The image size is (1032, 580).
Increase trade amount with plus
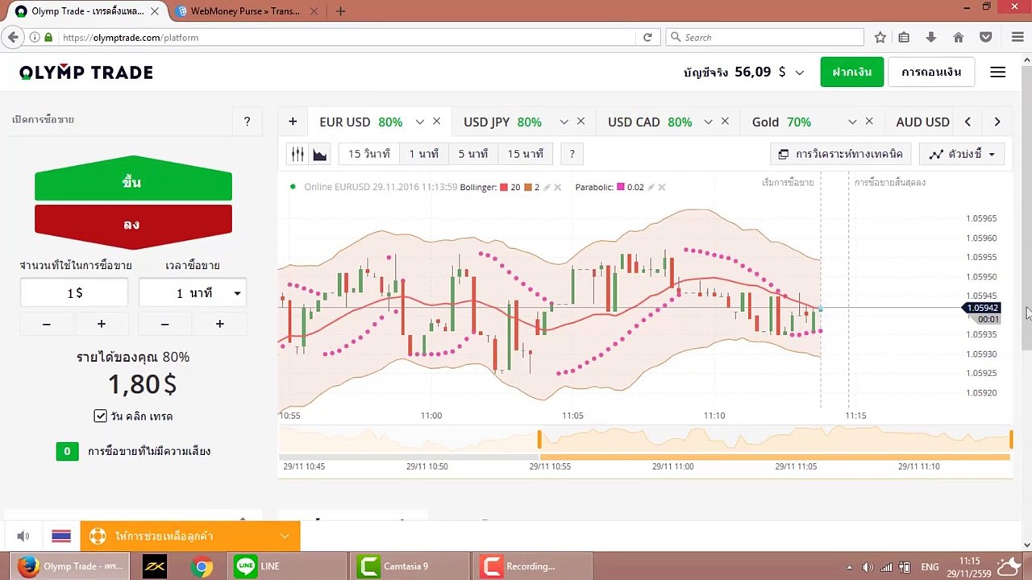tap(101, 324)
